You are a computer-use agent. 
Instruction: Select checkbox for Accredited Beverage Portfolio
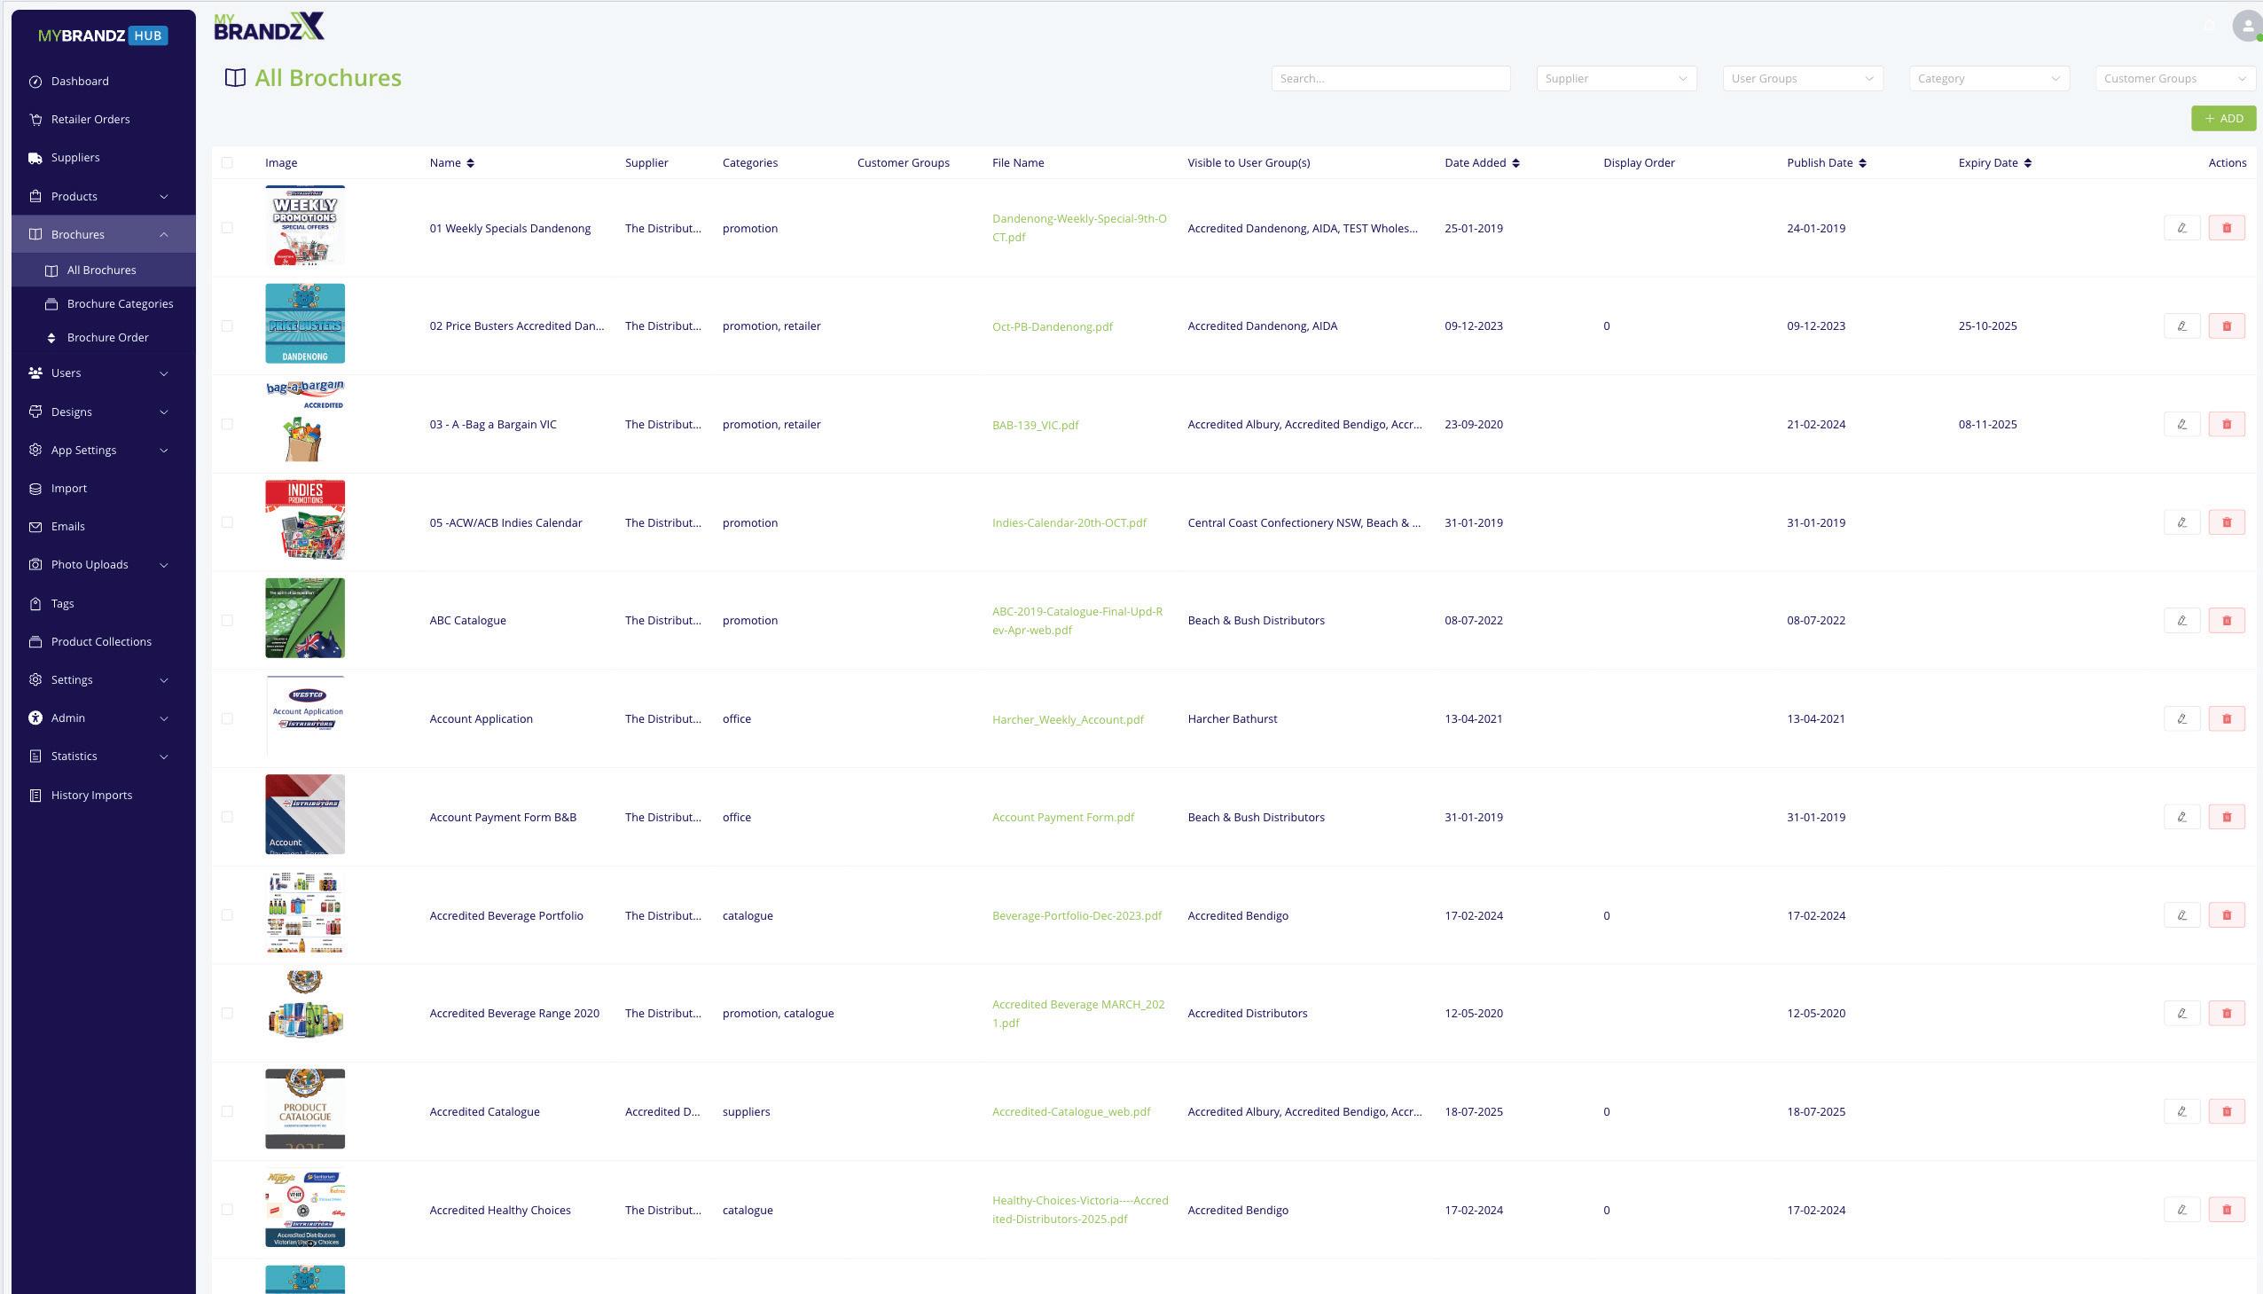click(x=228, y=915)
